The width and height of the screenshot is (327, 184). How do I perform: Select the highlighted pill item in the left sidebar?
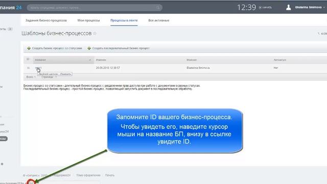tap(4, 139)
